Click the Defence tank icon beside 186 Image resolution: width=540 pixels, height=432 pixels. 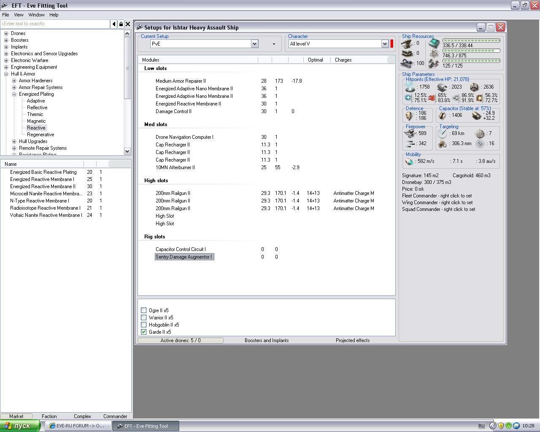(x=409, y=115)
